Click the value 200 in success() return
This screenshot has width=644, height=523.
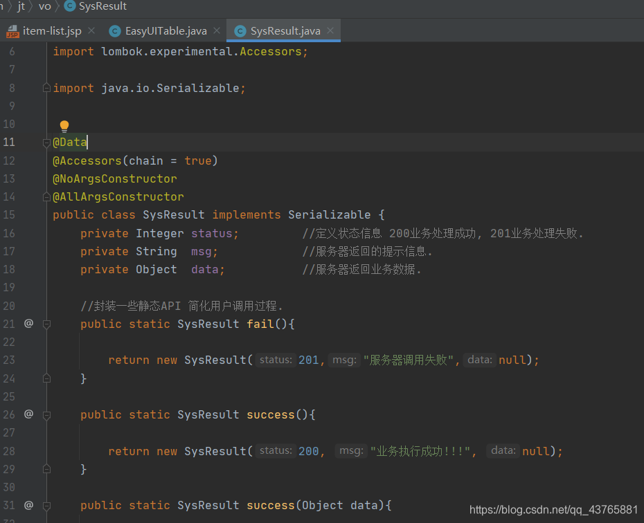tap(308, 451)
